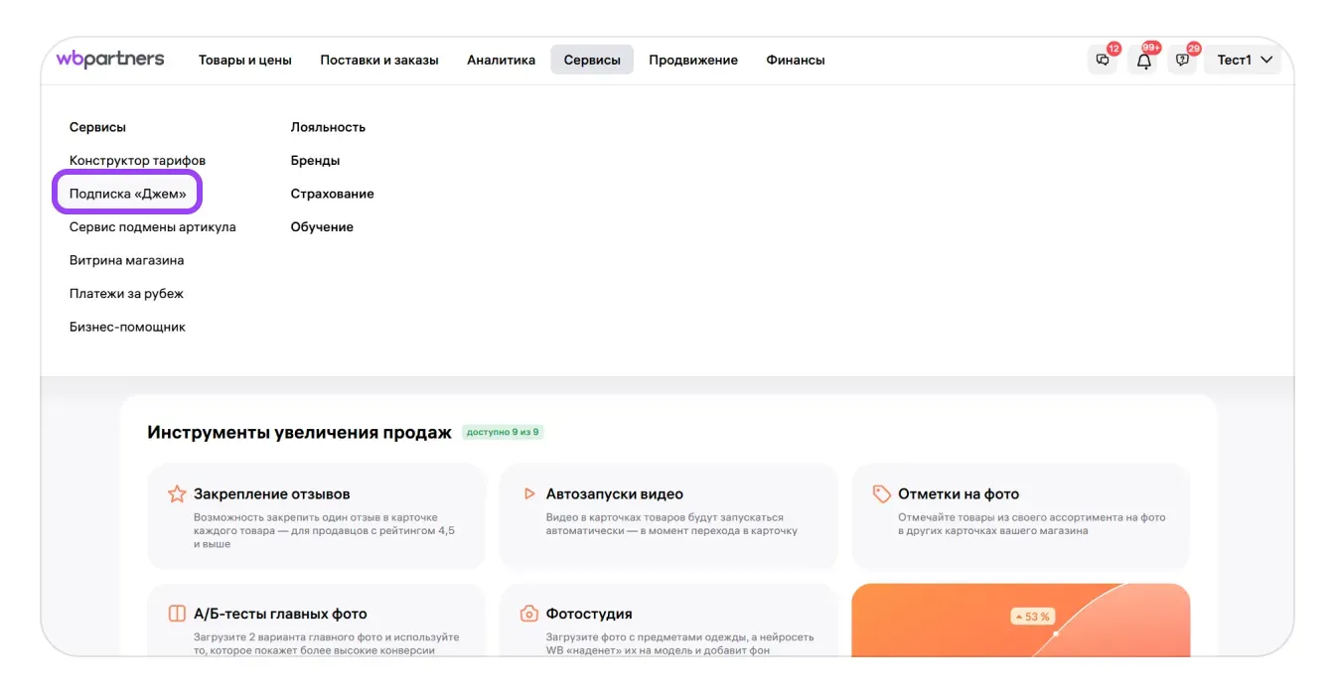Click the wbpartners logo
Viewport: 1335px width, 693px height.
pos(110,60)
